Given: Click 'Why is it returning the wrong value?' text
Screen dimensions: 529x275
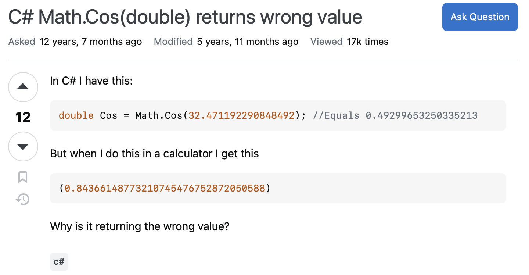Looking at the screenshot, I should 140,226.
